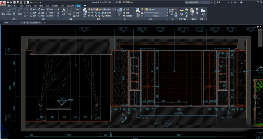Select the Line (直线) drawing tool
263x139 pixels.
(x=3, y=11)
